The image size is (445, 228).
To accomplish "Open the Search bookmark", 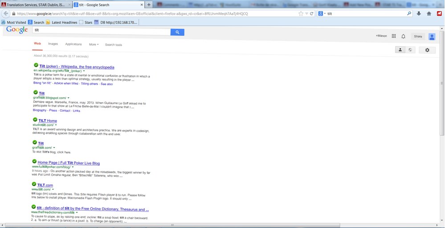I will [36, 22].
